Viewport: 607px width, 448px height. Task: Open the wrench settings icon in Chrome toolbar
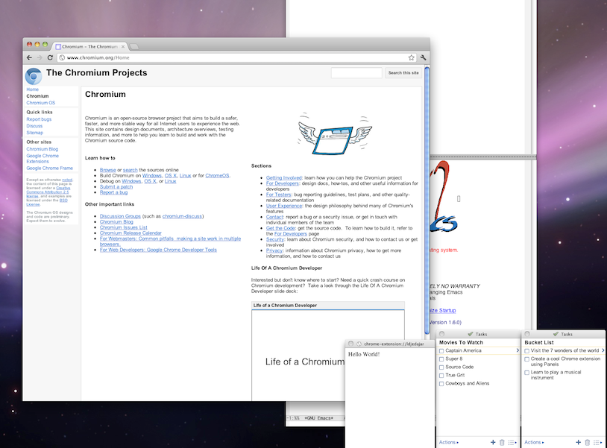click(x=423, y=57)
